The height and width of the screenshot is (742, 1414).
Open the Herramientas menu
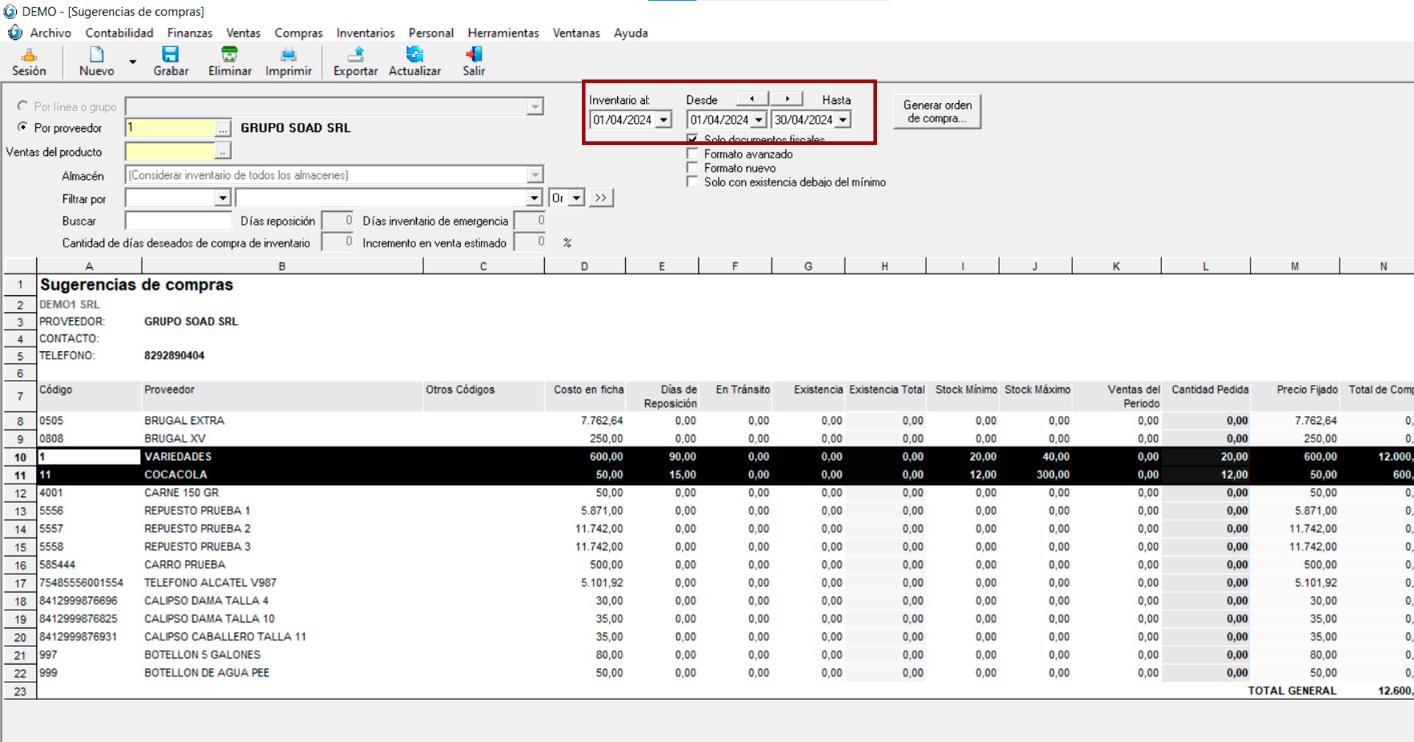[503, 33]
